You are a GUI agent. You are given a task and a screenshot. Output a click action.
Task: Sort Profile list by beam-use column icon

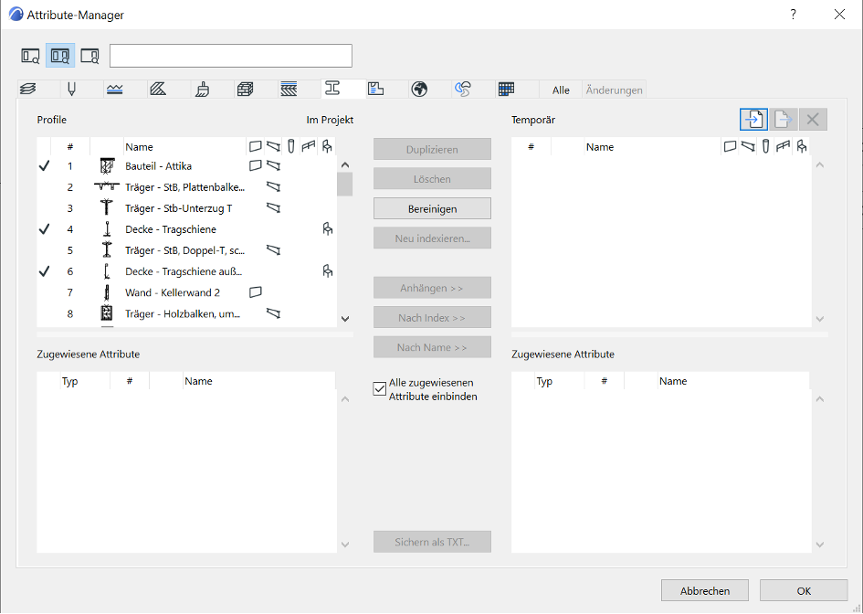point(274,146)
